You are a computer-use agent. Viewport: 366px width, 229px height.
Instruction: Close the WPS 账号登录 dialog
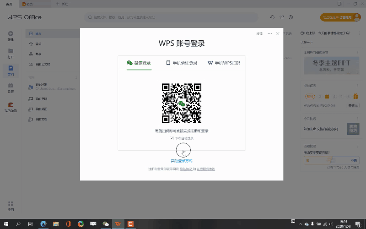(278, 33)
